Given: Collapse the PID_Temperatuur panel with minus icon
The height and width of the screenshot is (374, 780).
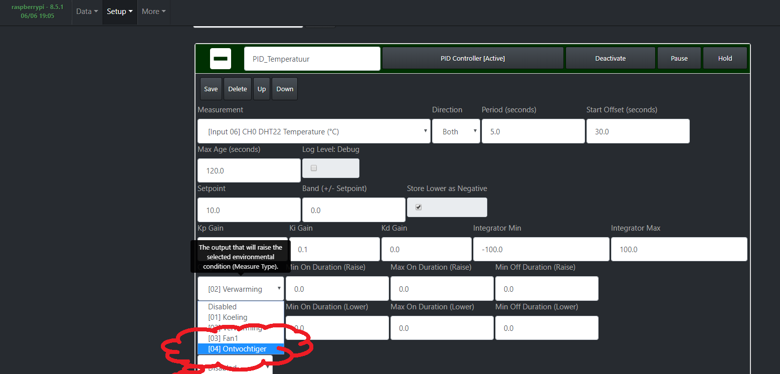Looking at the screenshot, I should pyautogui.click(x=221, y=59).
